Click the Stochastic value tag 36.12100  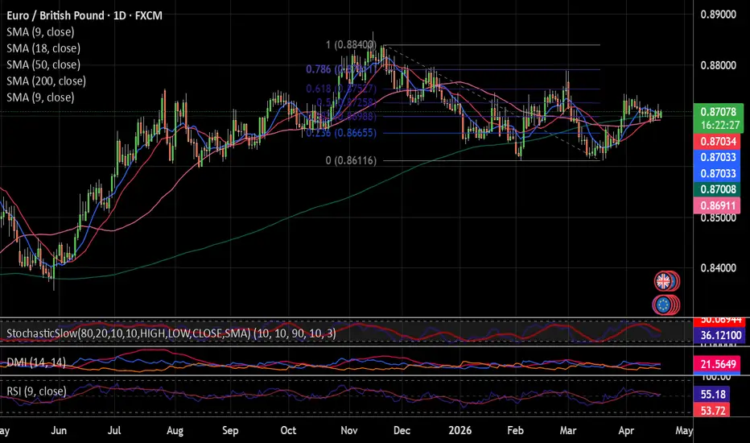(718, 335)
